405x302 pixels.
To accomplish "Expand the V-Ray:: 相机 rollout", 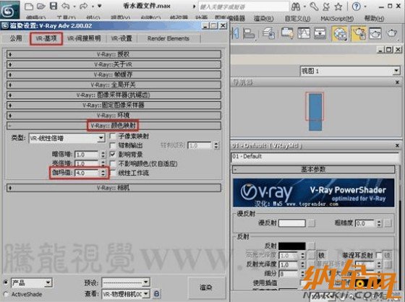I will pyautogui.click(x=114, y=188).
